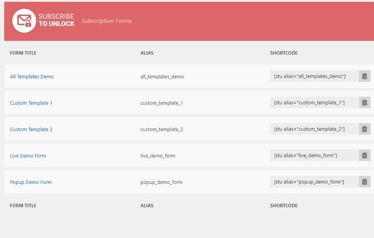Select the custom_template_2 shortcode field

click(314, 129)
